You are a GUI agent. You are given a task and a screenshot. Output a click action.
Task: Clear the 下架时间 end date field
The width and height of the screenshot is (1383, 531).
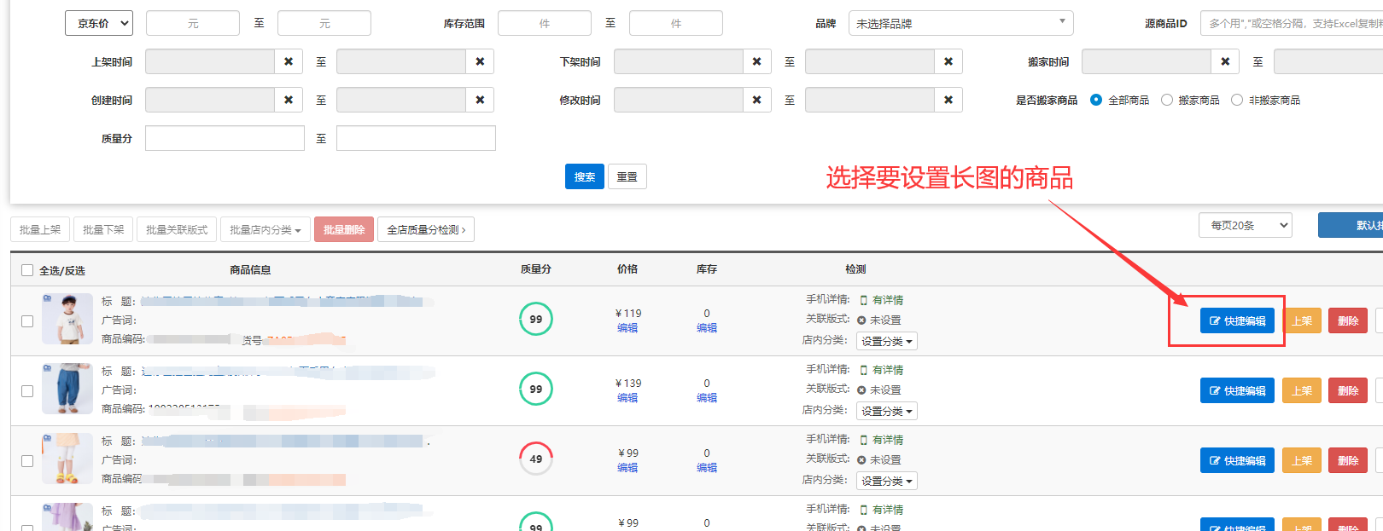[x=948, y=61]
